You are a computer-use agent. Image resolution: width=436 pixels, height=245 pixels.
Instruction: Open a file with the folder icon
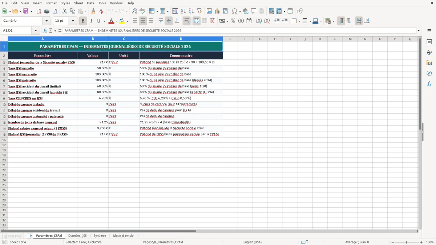[15, 11]
